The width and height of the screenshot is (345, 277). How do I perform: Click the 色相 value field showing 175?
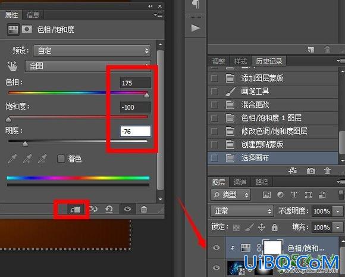click(136, 83)
